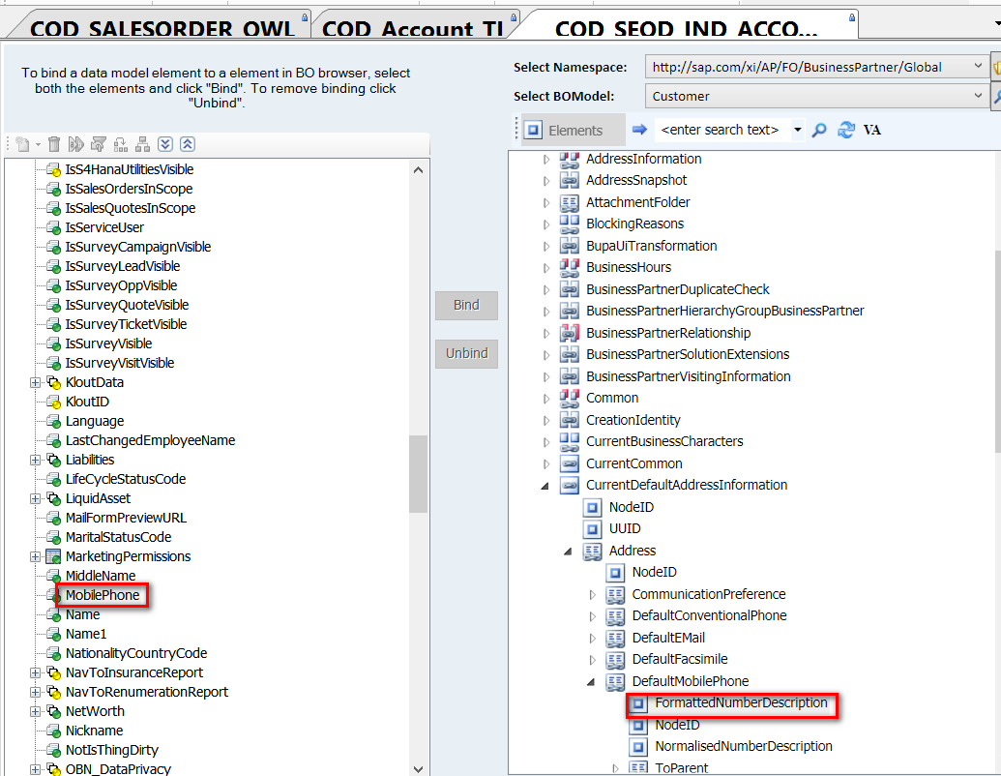Click the search icon right of BOModel dropdown
1001x776 pixels.
pos(996,96)
